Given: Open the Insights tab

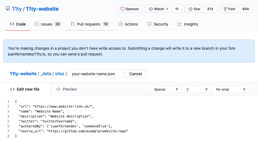Looking at the screenshot, I should (x=188, y=24).
